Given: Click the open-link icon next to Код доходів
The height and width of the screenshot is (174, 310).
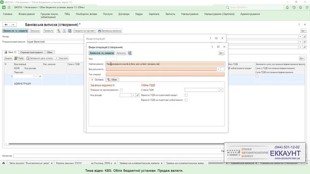Looking at the screenshot, I should tap(138, 95).
